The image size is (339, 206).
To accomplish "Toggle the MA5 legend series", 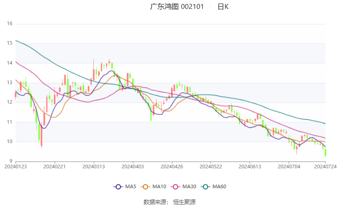I will tap(125, 187).
